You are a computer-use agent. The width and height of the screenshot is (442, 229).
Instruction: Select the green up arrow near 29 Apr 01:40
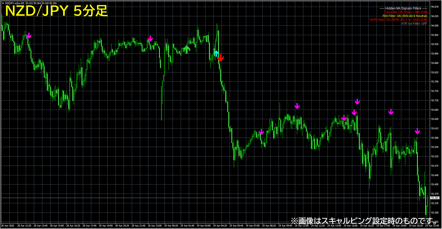click(x=187, y=49)
